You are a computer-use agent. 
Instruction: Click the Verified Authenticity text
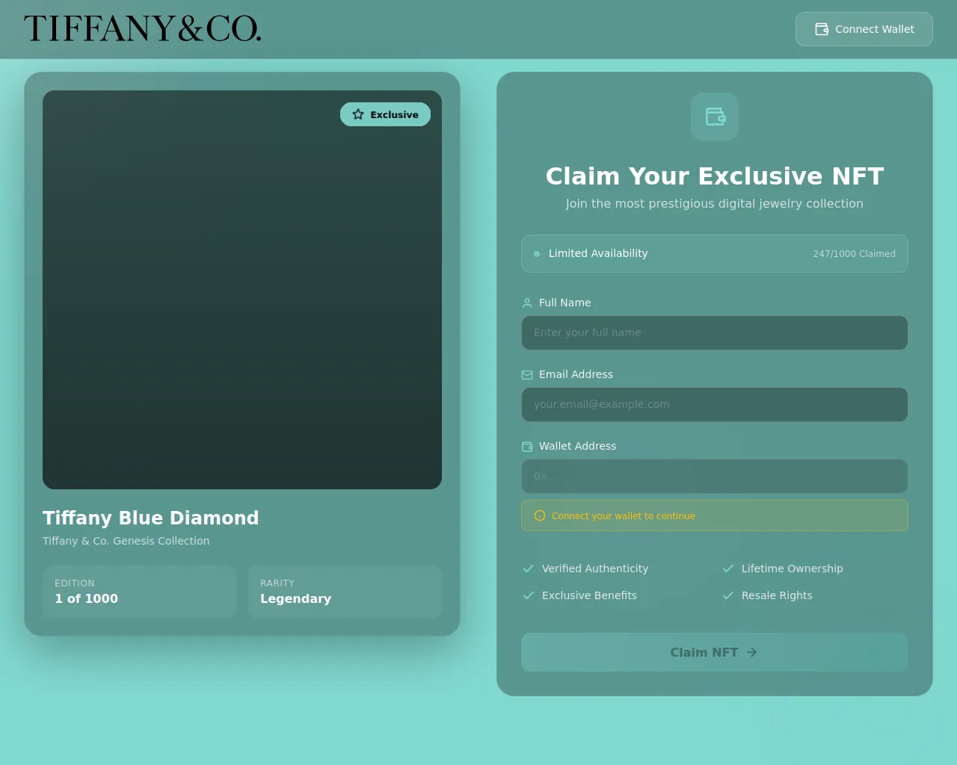click(x=595, y=569)
